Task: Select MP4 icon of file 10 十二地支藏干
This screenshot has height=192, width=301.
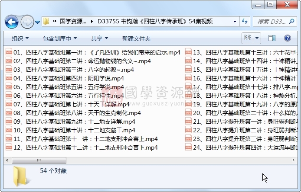Action: click(x=9, y=130)
